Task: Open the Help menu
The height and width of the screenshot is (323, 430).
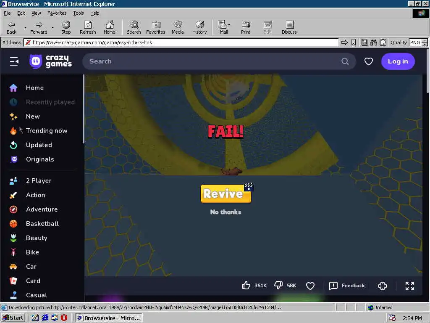Action: 94,13
